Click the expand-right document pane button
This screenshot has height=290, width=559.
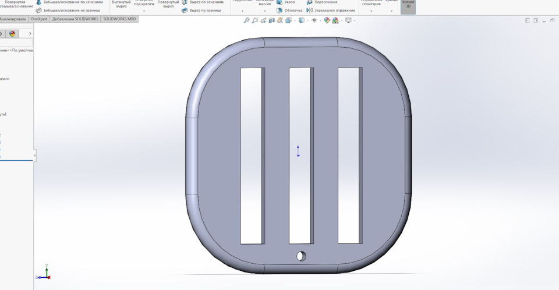point(536,20)
